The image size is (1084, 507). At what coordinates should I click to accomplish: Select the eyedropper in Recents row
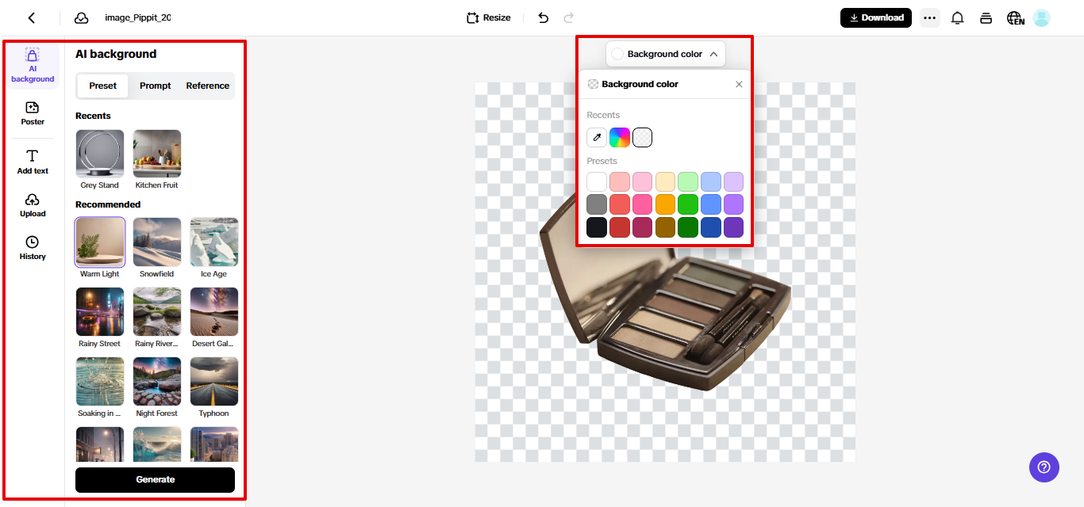pos(596,137)
